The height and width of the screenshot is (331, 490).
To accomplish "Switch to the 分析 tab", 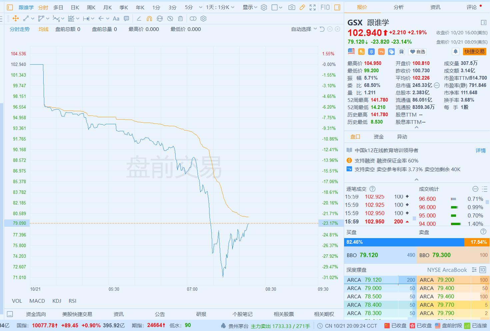I will (398, 7).
